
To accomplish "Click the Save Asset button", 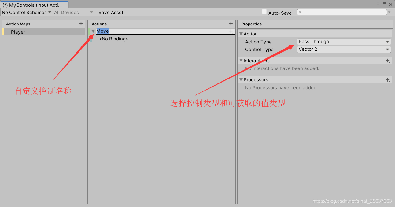I will click(x=111, y=12).
